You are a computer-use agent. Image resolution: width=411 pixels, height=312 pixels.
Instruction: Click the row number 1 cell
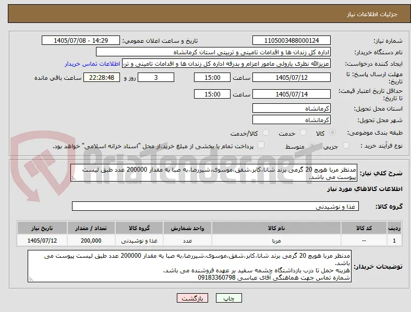[x=394, y=241]
